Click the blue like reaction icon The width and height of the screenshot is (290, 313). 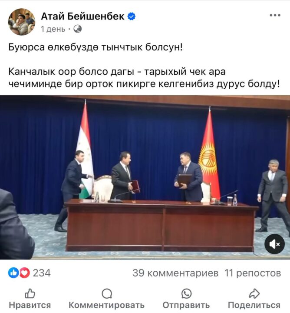coord(13,273)
